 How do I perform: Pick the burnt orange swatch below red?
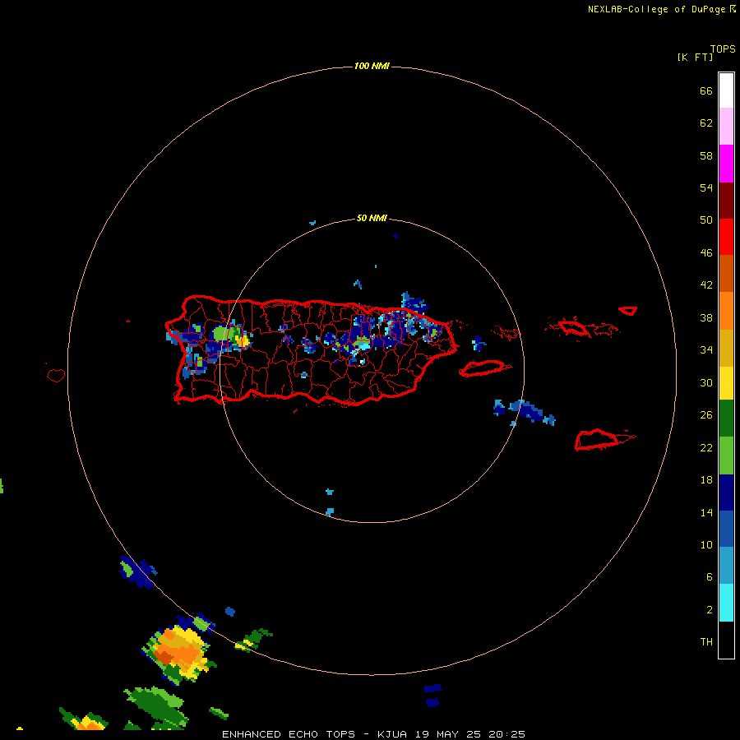pyautogui.click(x=726, y=274)
